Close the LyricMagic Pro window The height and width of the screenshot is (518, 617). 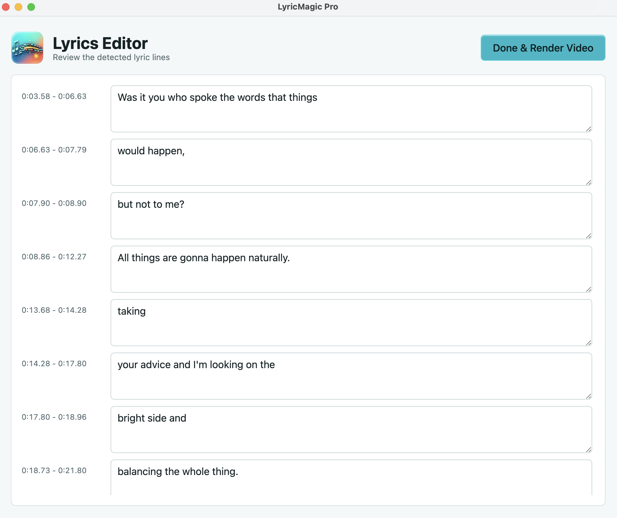pos(6,7)
